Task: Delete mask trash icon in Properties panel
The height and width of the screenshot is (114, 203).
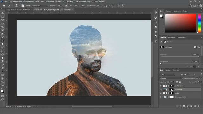Action: (x=198, y=66)
